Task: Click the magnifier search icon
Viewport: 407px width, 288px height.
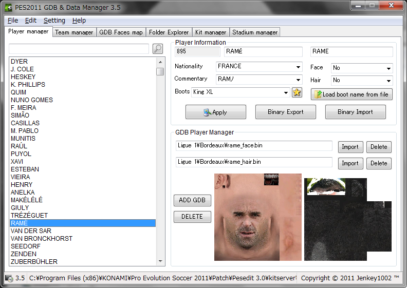Action: [158, 49]
